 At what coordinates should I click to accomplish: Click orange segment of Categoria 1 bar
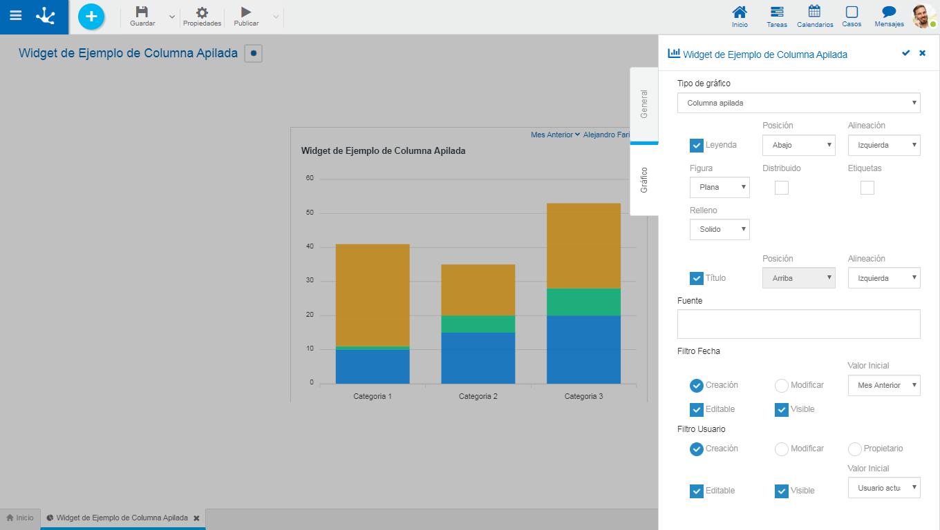pyautogui.click(x=373, y=295)
